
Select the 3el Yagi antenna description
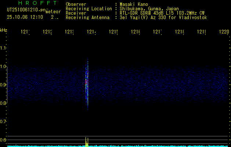(163, 17)
